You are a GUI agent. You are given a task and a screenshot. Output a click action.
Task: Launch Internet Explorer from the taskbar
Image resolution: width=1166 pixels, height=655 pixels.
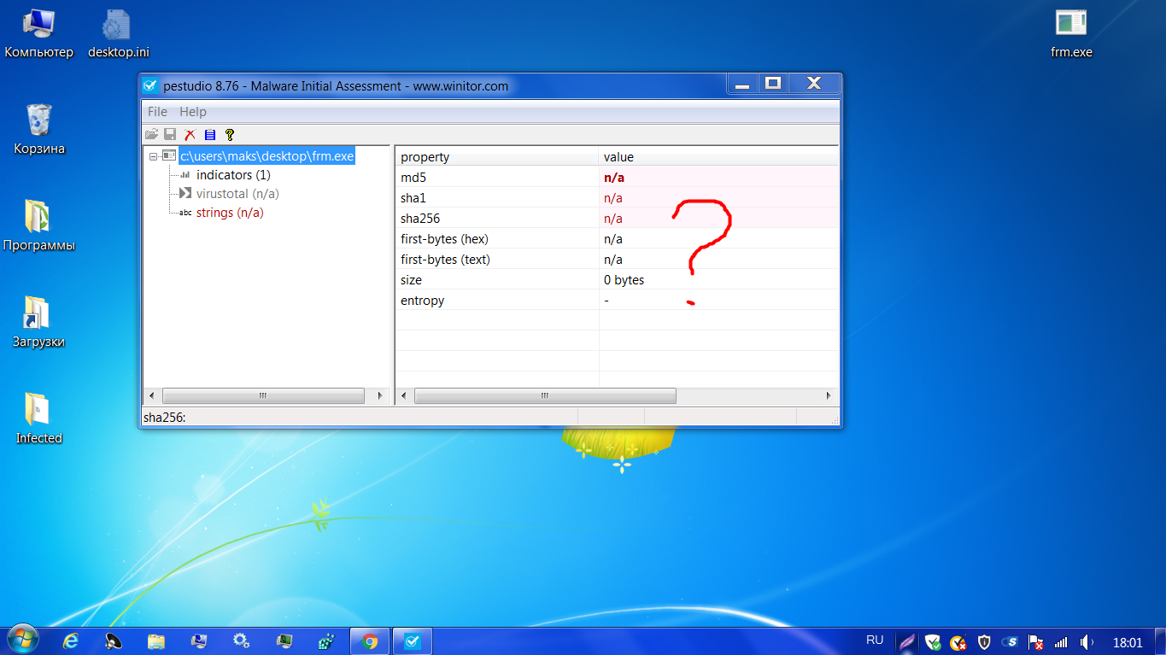71,640
